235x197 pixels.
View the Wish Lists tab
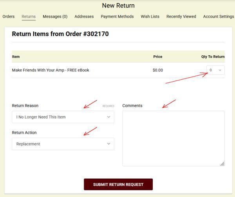[x=150, y=16]
